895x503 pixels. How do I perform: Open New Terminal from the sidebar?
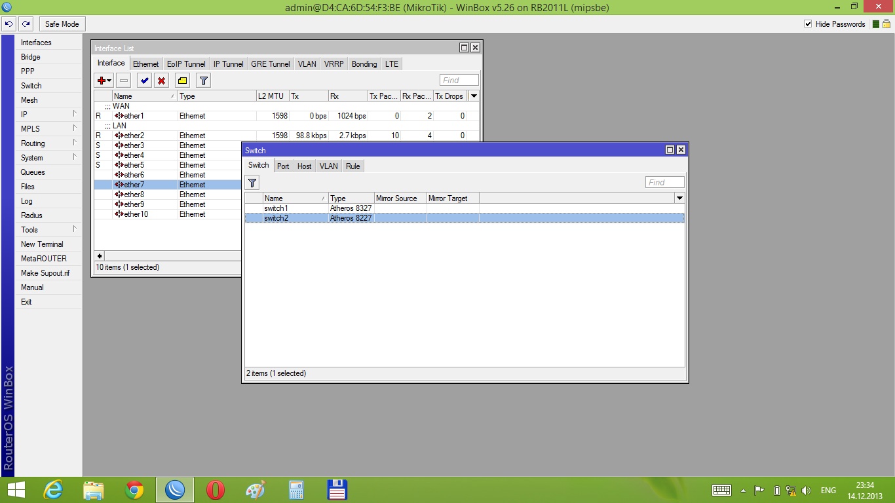42,244
